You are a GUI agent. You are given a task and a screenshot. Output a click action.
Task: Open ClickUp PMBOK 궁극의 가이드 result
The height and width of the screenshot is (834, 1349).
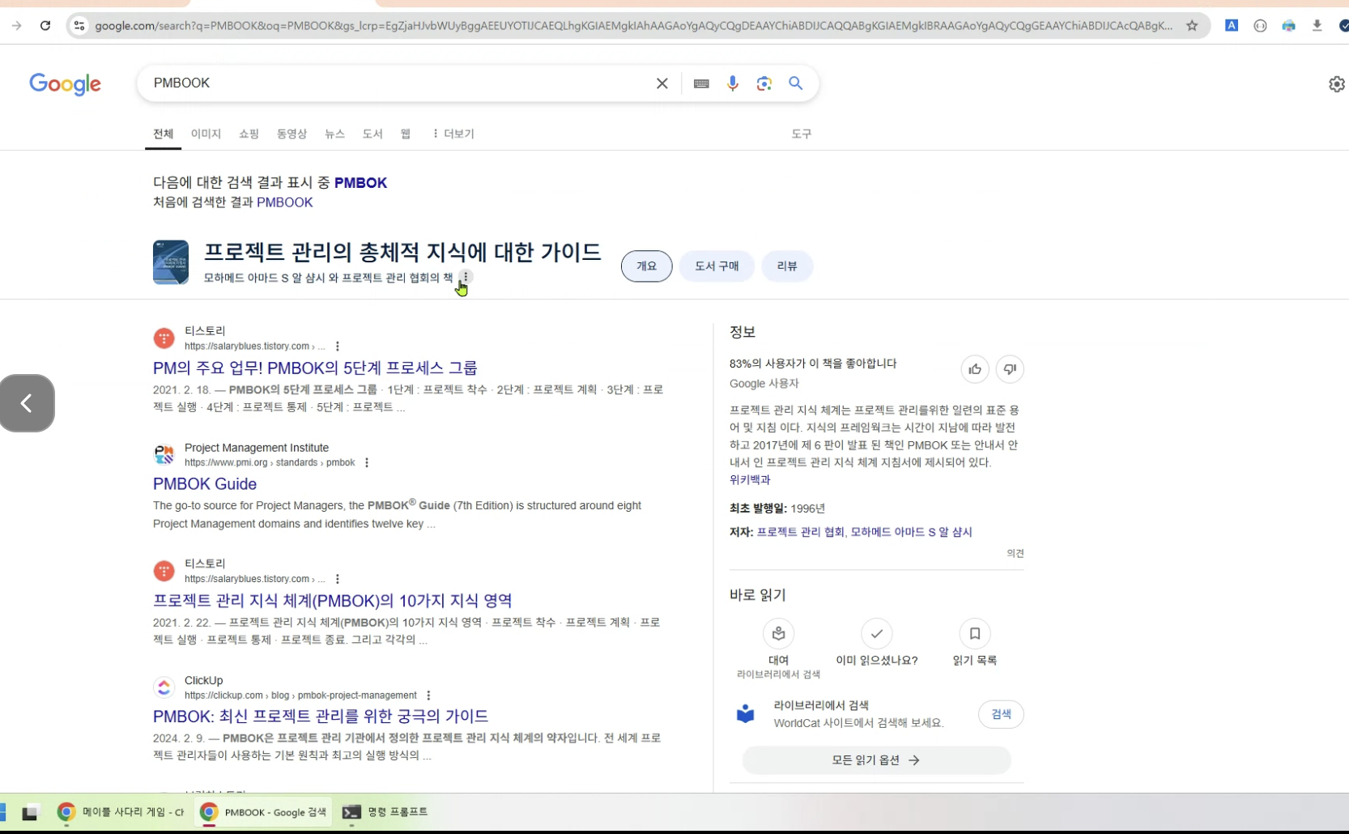321,717
